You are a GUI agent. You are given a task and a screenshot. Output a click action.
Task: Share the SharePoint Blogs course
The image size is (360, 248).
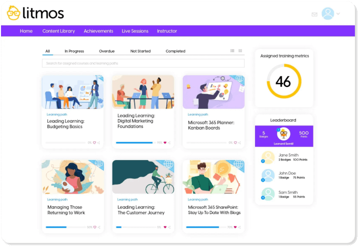239,227
